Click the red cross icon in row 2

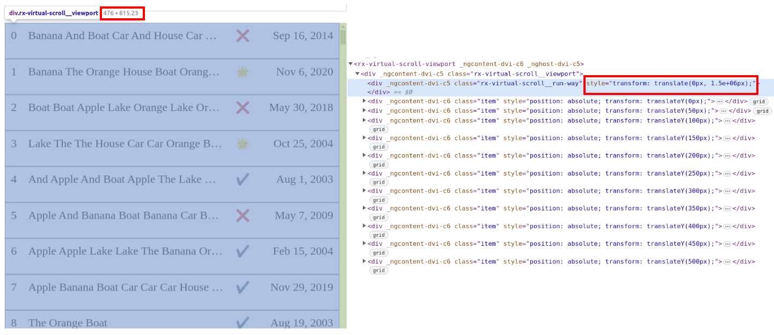point(243,108)
